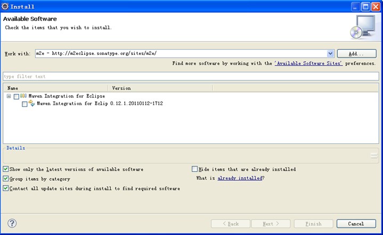Check the Maven Integration for Eclipse category checkbox
This screenshot has height=235, width=383.
coord(17,96)
